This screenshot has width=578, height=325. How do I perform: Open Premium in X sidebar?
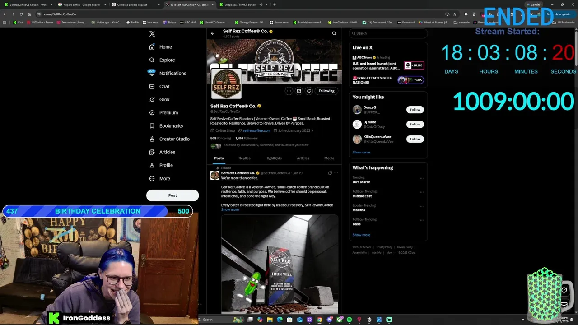coord(163,112)
